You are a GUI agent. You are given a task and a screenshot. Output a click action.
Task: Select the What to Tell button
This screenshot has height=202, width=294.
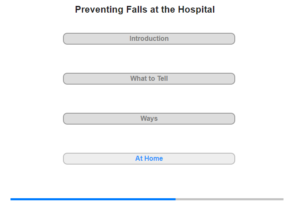click(149, 79)
